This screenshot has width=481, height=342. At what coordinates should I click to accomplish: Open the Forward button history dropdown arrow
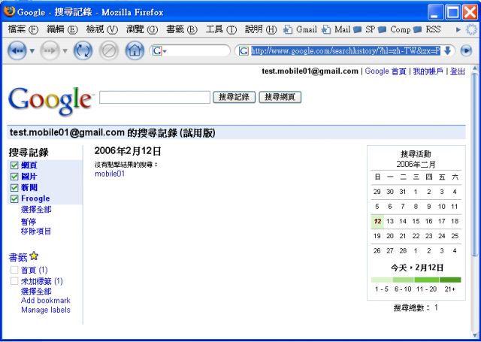pyautogui.click(x=65, y=51)
